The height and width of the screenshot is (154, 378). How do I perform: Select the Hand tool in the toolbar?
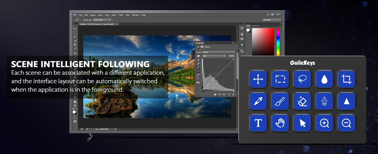75,102
